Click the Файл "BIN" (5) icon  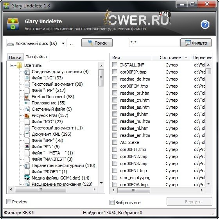coord(27,147)
